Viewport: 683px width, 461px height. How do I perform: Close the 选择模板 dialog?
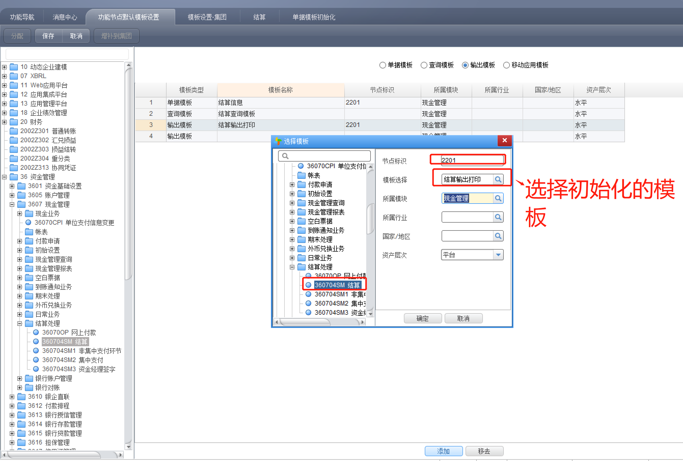[504, 140]
